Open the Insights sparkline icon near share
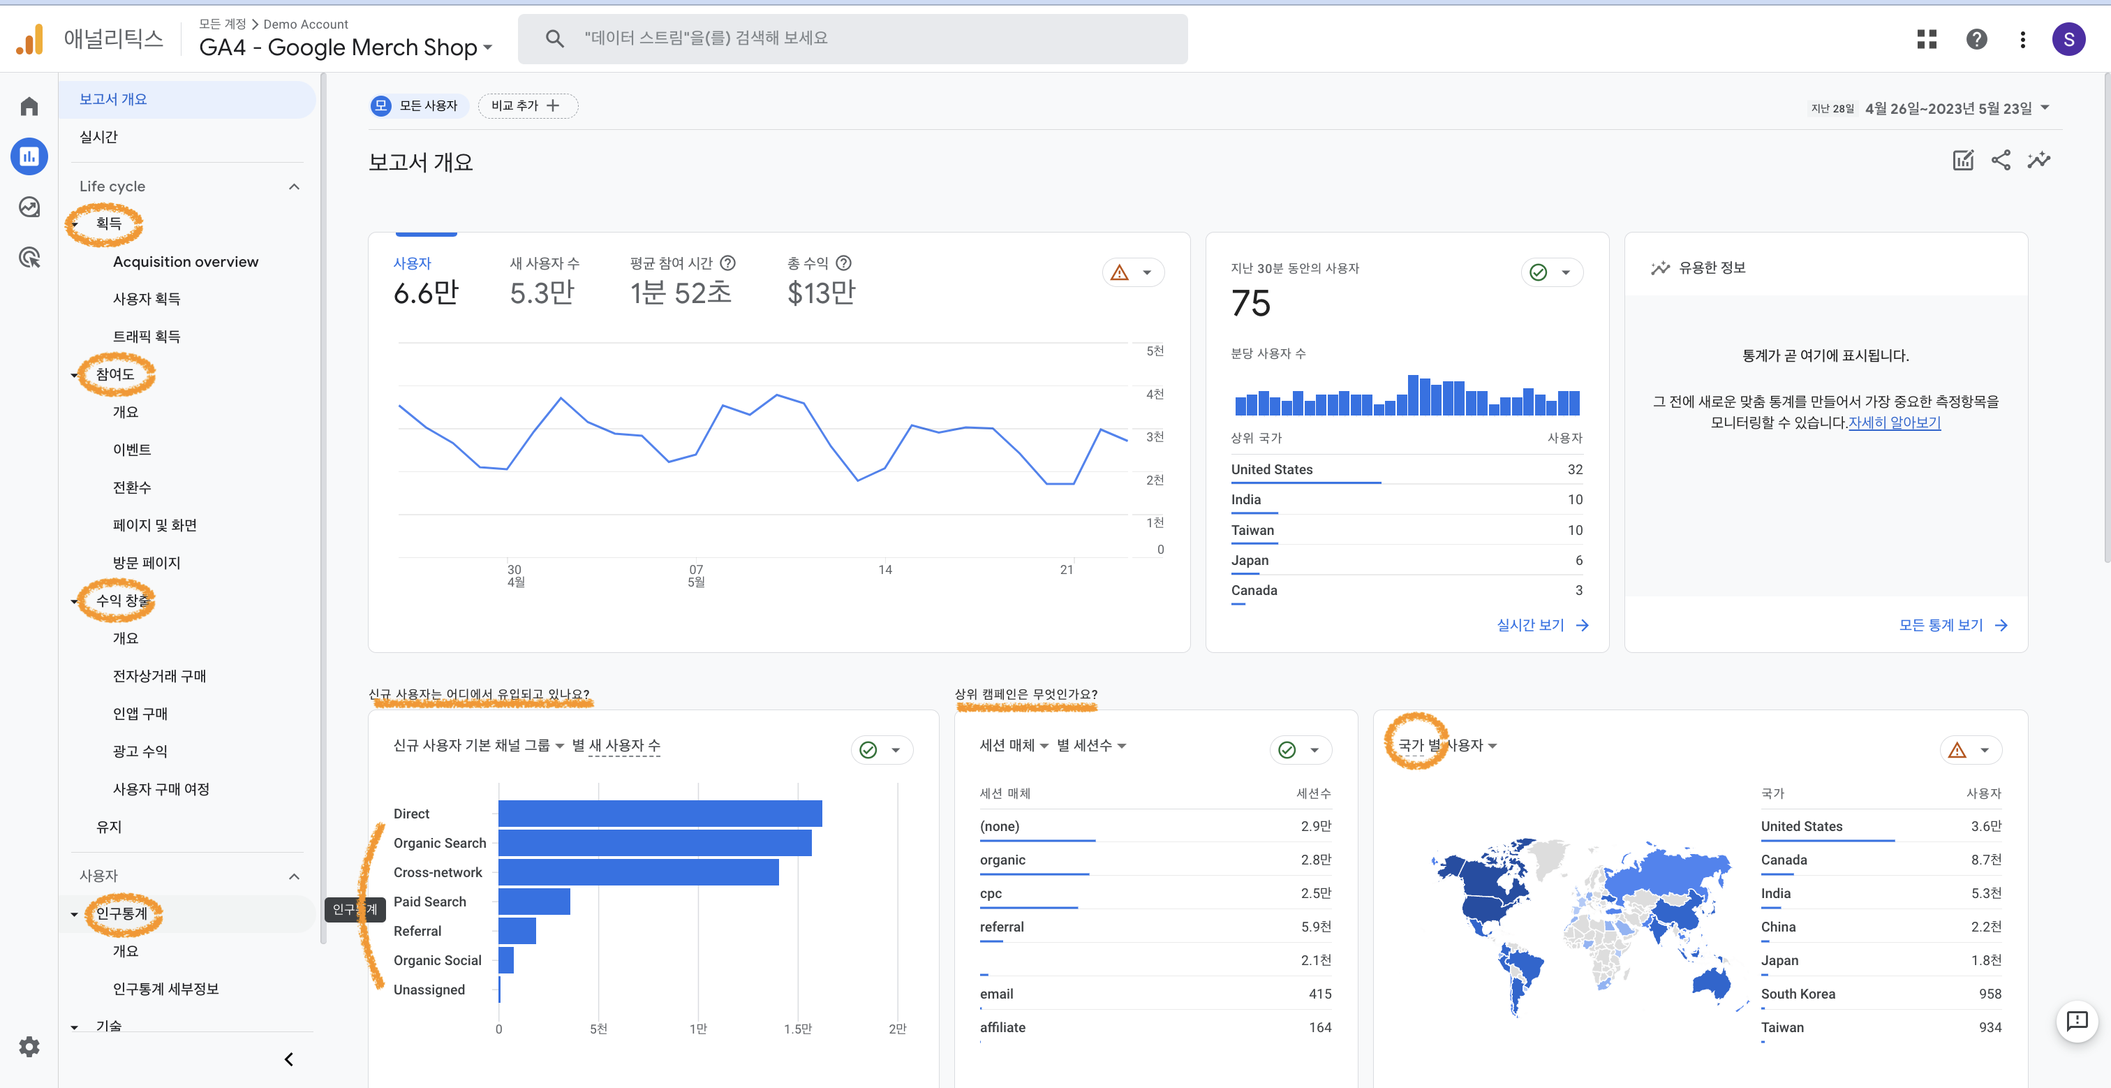This screenshot has height=1088, width=2111. coord(2039,160)
